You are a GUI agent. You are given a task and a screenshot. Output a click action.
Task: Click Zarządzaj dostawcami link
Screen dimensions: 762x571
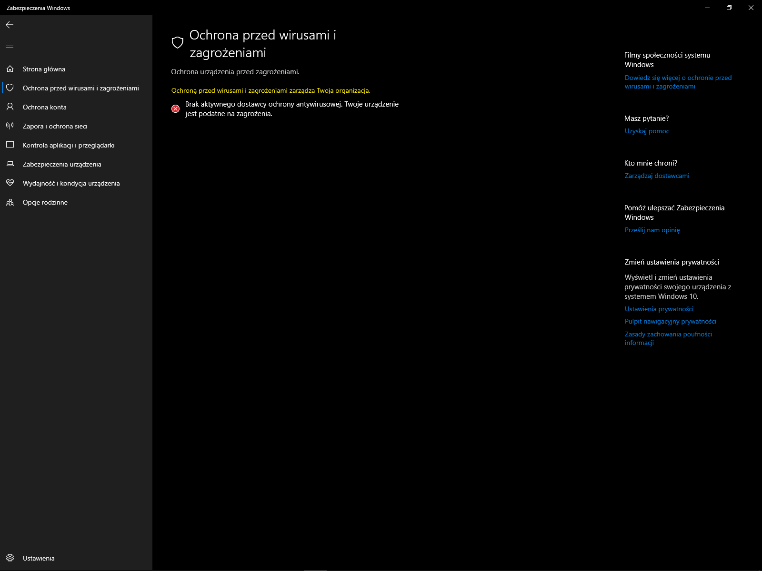click(657, 176)
